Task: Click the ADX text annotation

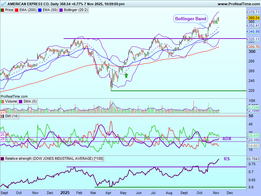Action: pos(227,139)
